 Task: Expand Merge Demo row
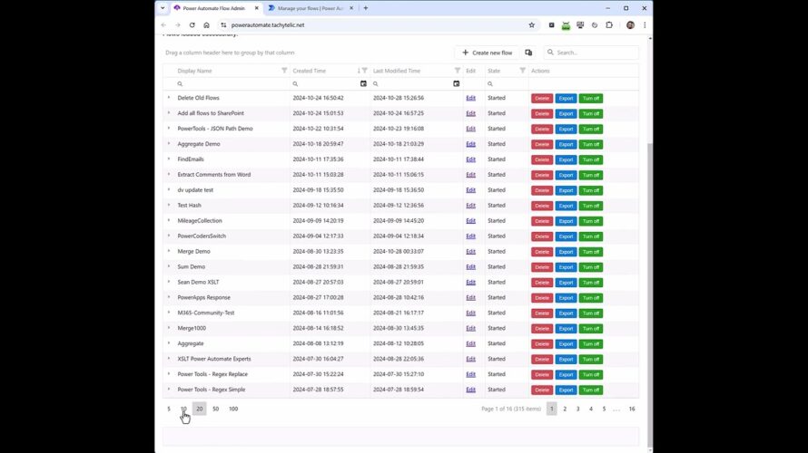tap(169, 252)
